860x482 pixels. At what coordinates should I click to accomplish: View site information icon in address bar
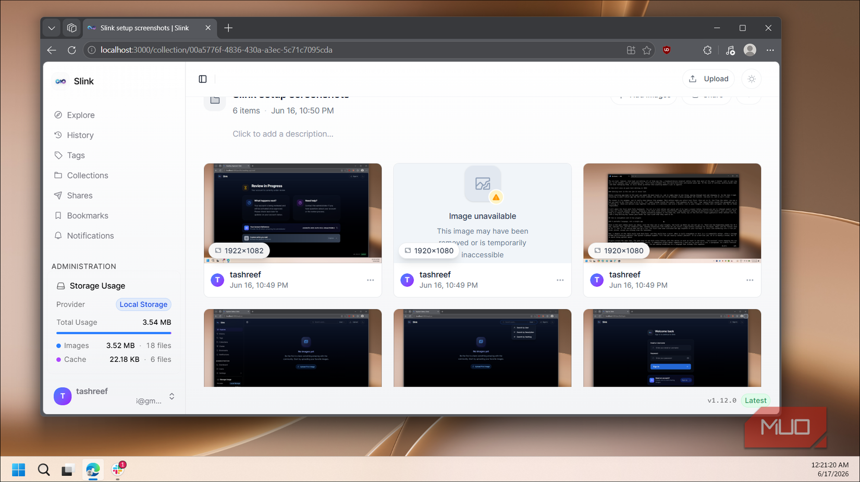[92, 50]
